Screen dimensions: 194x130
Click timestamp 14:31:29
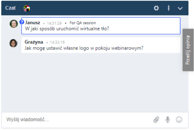(54, 23)
